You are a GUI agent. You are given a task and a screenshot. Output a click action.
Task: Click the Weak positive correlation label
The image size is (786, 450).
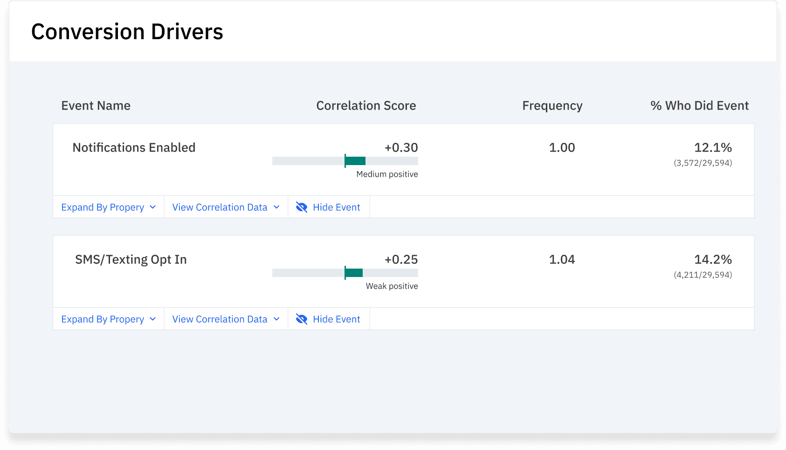(392, 286)
